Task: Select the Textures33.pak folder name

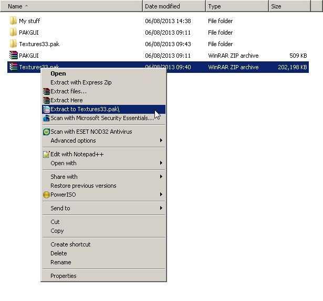Action: coord(39,44)
